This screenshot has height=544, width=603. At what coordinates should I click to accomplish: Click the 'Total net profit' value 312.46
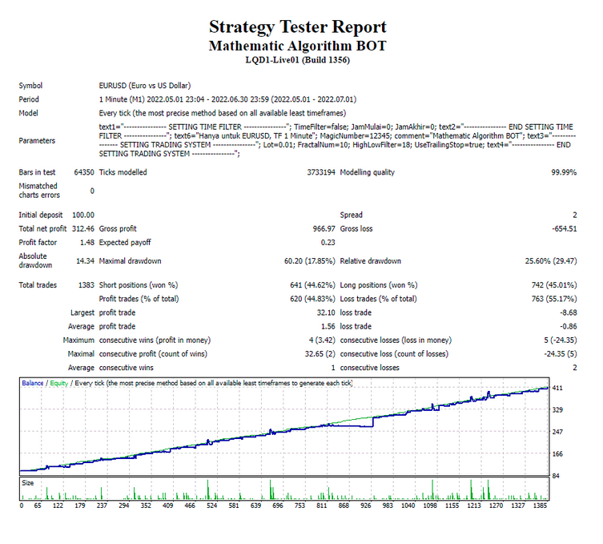click(83, 228)
